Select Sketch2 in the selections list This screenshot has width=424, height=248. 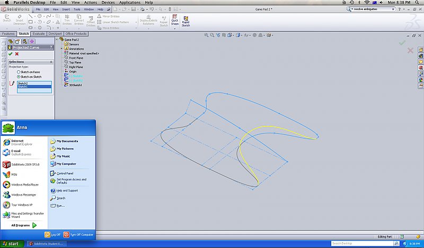pos(22,83)
